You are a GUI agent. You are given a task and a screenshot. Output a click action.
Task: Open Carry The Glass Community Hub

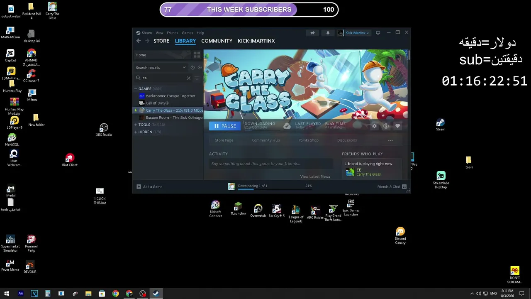[x=266, y=140]
